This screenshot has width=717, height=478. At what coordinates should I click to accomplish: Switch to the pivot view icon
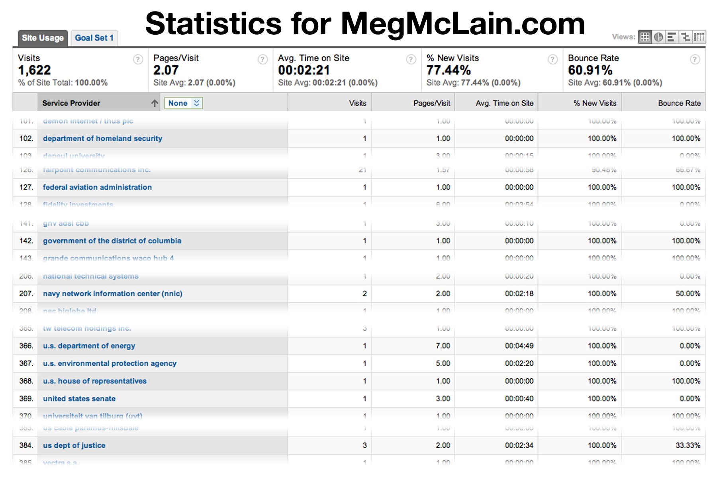point(699,37)
